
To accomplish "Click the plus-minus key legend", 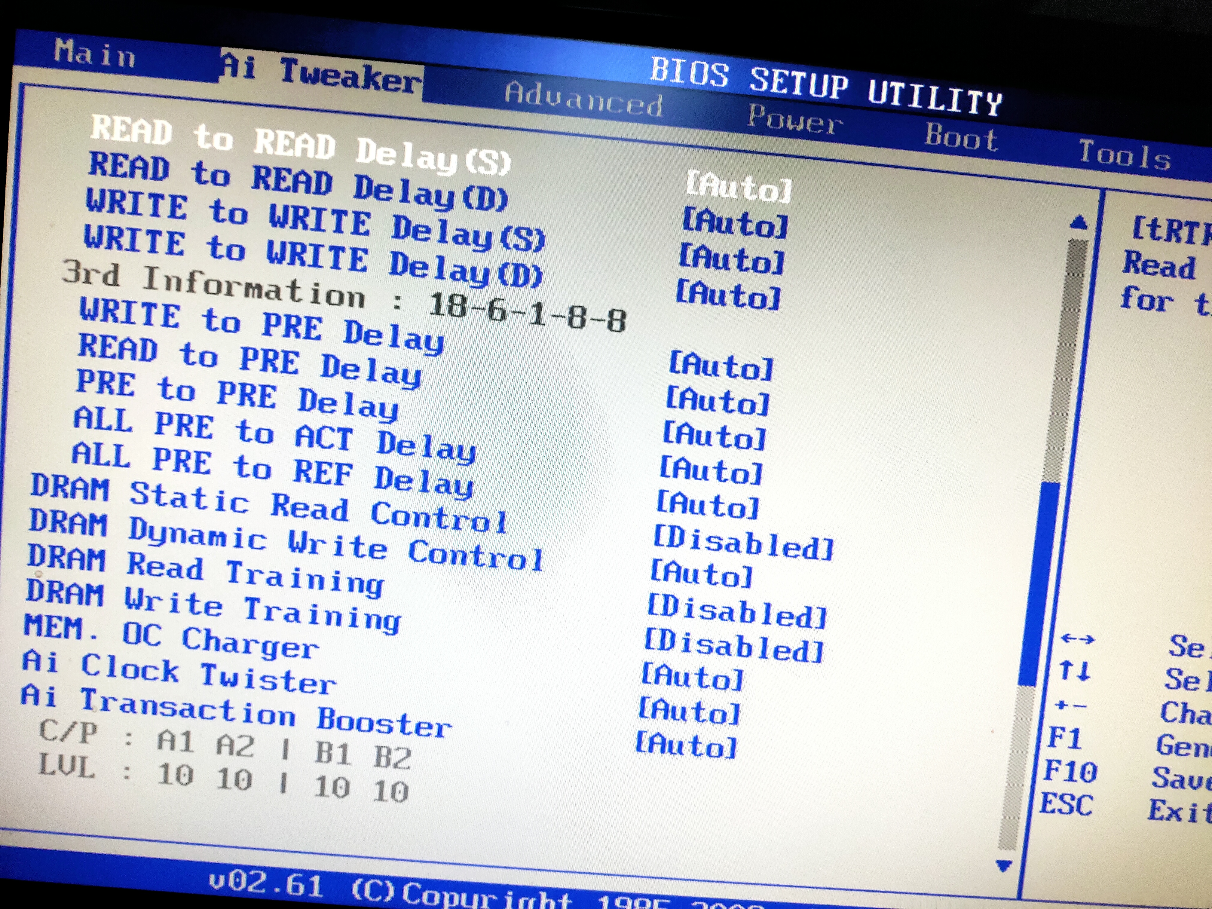I will click(x=1070, y=705).
